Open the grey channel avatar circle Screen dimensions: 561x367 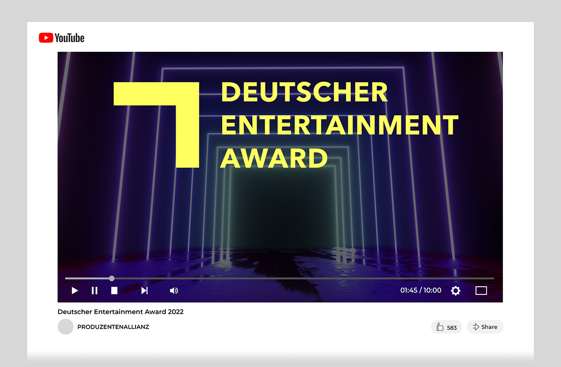[x=66, y=327]
